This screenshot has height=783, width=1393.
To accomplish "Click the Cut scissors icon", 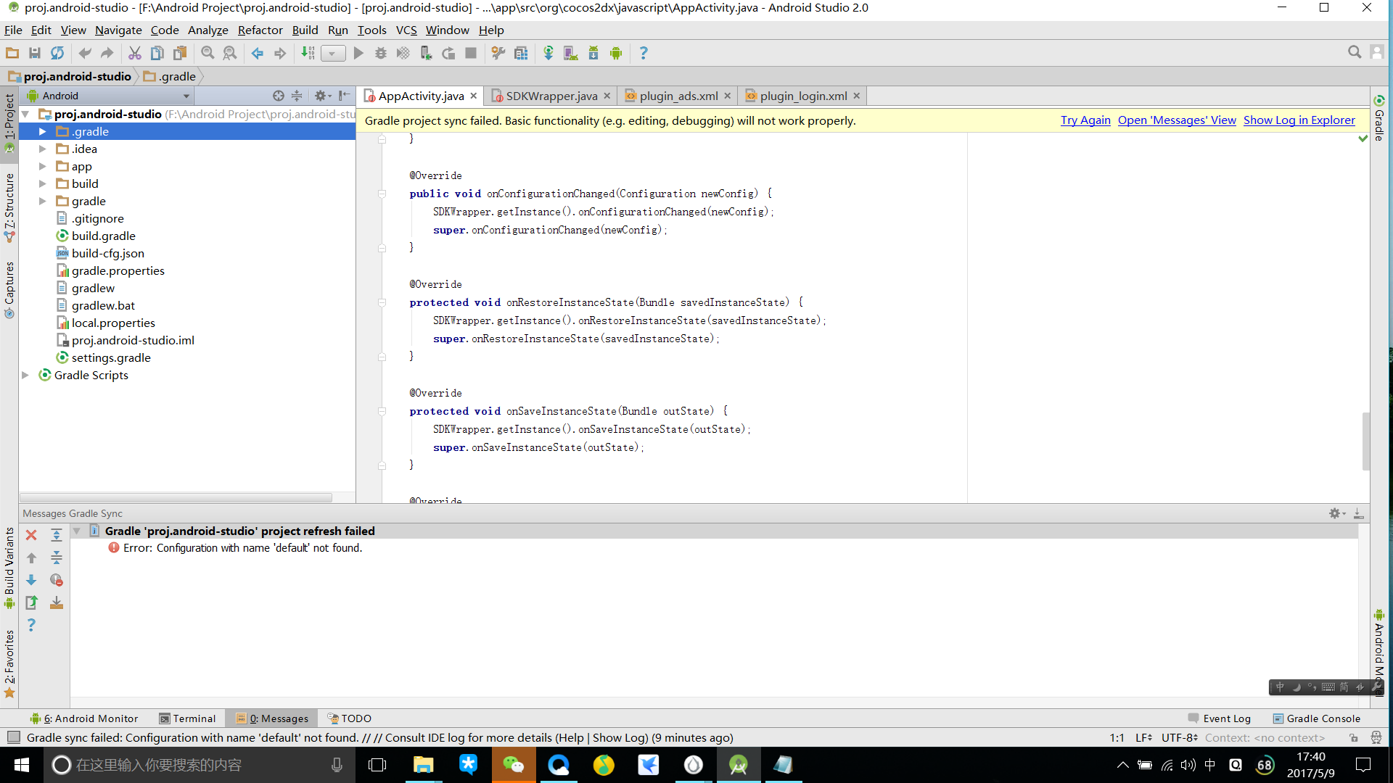I will [x=134, y=53].
